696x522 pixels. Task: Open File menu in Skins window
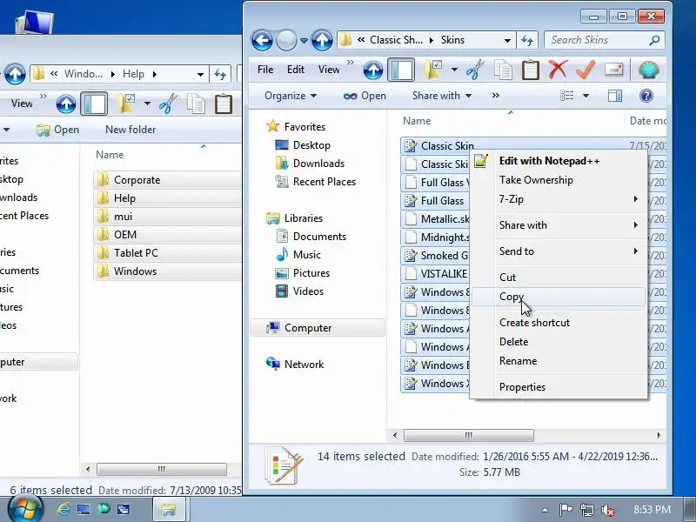(x=265, y=70)
